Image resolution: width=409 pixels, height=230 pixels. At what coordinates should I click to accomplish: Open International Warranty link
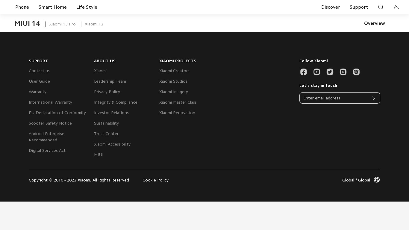coord(50,102)
